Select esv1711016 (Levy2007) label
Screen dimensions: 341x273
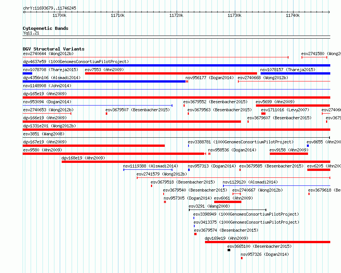pyautogui.click(x=285, y=110)
